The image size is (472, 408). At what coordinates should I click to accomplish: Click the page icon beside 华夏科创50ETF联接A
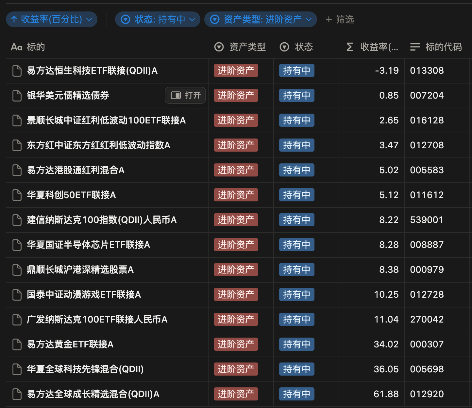(17, 195)
